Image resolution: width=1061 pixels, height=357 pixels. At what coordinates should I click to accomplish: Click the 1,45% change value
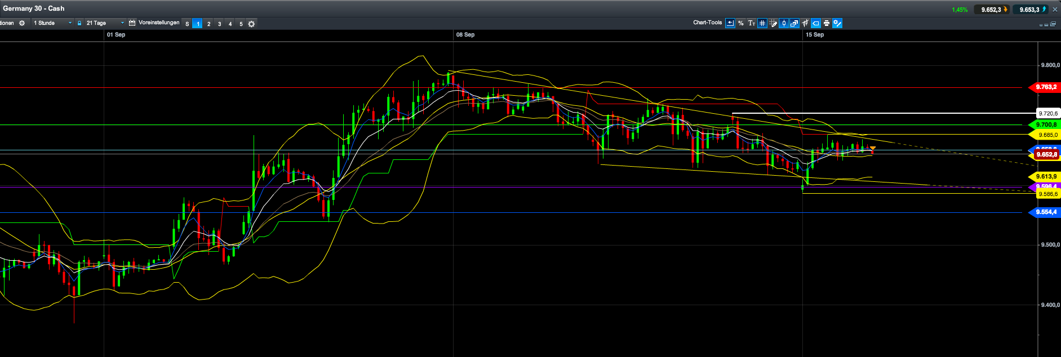tap(960, 10)
